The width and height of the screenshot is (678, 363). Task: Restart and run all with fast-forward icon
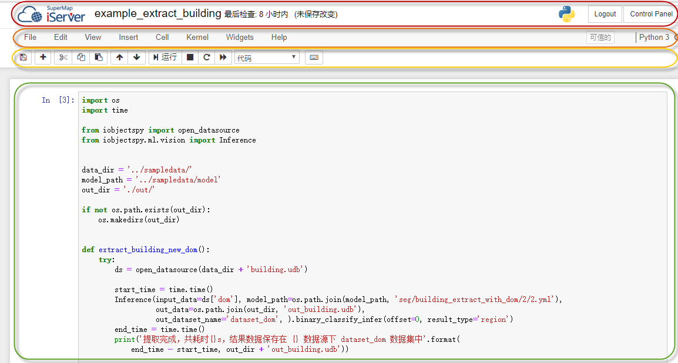tap(223, 57)
